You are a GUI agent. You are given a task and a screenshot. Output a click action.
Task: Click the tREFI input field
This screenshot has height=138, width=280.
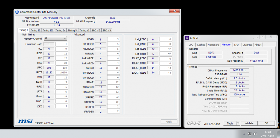[x=62, y=73]
